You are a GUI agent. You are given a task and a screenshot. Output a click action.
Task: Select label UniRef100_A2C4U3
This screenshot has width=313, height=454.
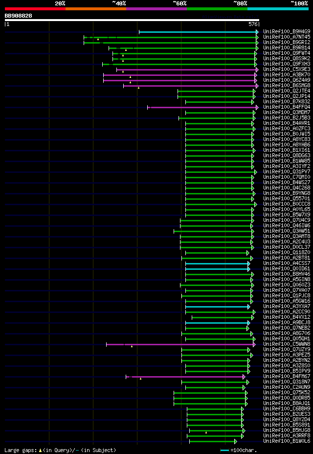(287, 242)
